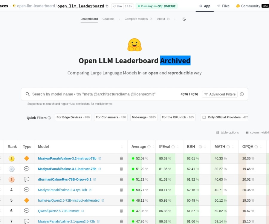Check Only Official Providers checkbox
Image resolution: width=269 pixels, height=224 pixels.
tap(204, 117)
